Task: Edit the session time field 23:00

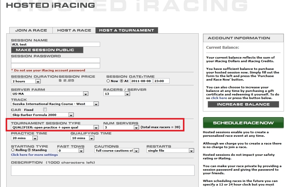Action: [x=161, y=81]
